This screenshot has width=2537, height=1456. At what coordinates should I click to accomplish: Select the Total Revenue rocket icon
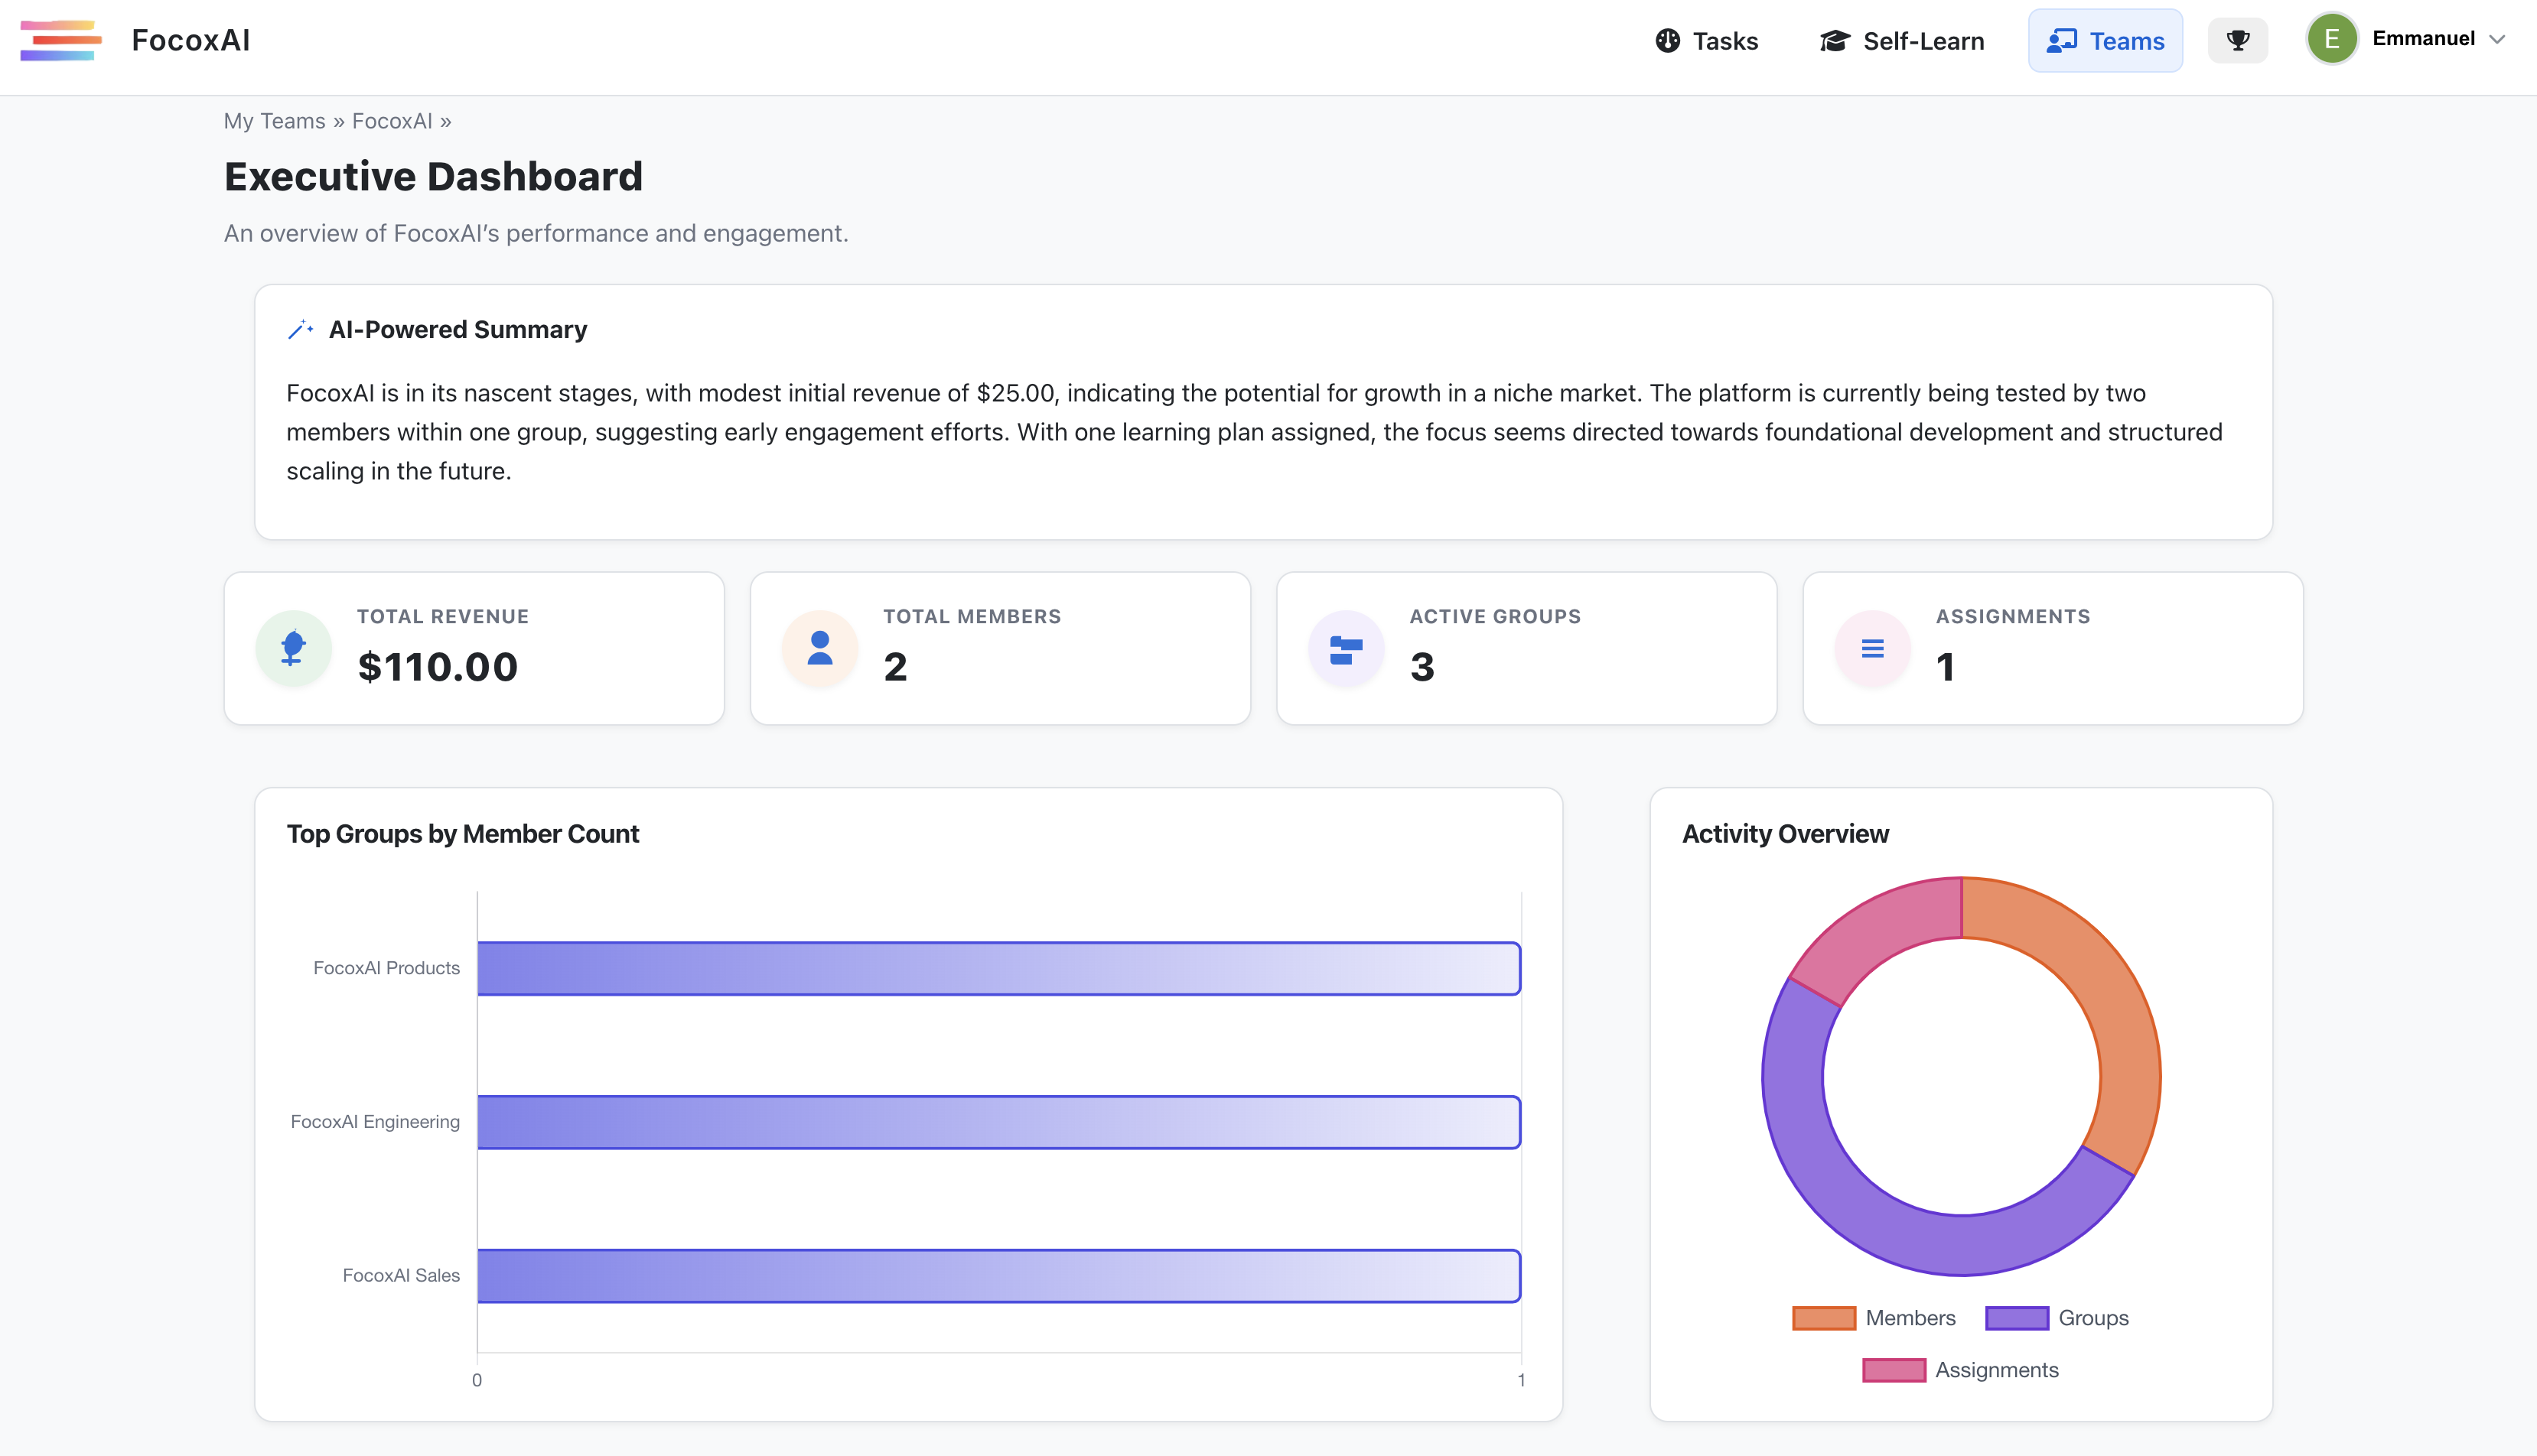click(291, 648)
